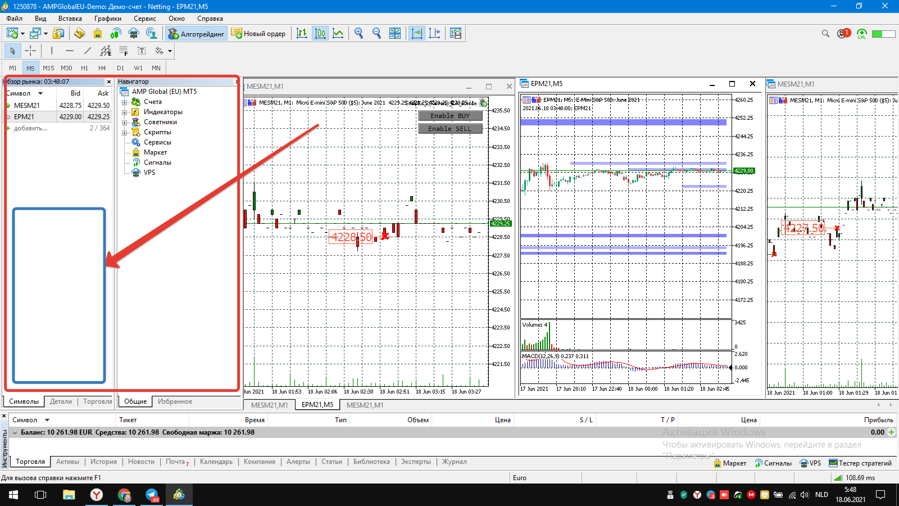
Task: Open the MQL5 community search toolbar icon
Action: point(152,34)
